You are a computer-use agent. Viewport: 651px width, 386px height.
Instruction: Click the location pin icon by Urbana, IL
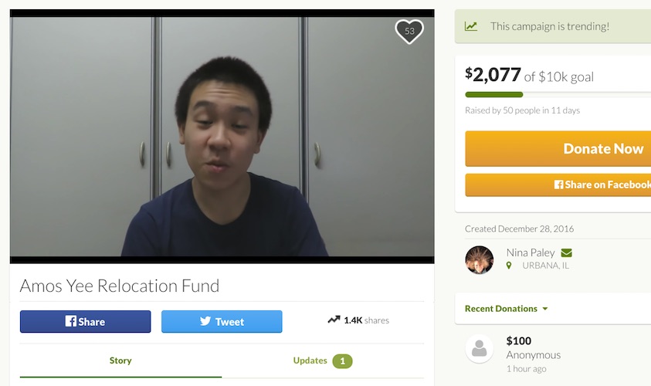509,266
